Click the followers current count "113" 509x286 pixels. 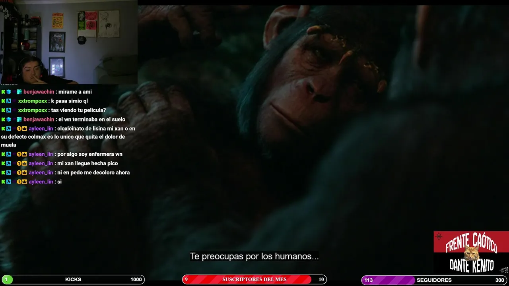coord(369,280)
